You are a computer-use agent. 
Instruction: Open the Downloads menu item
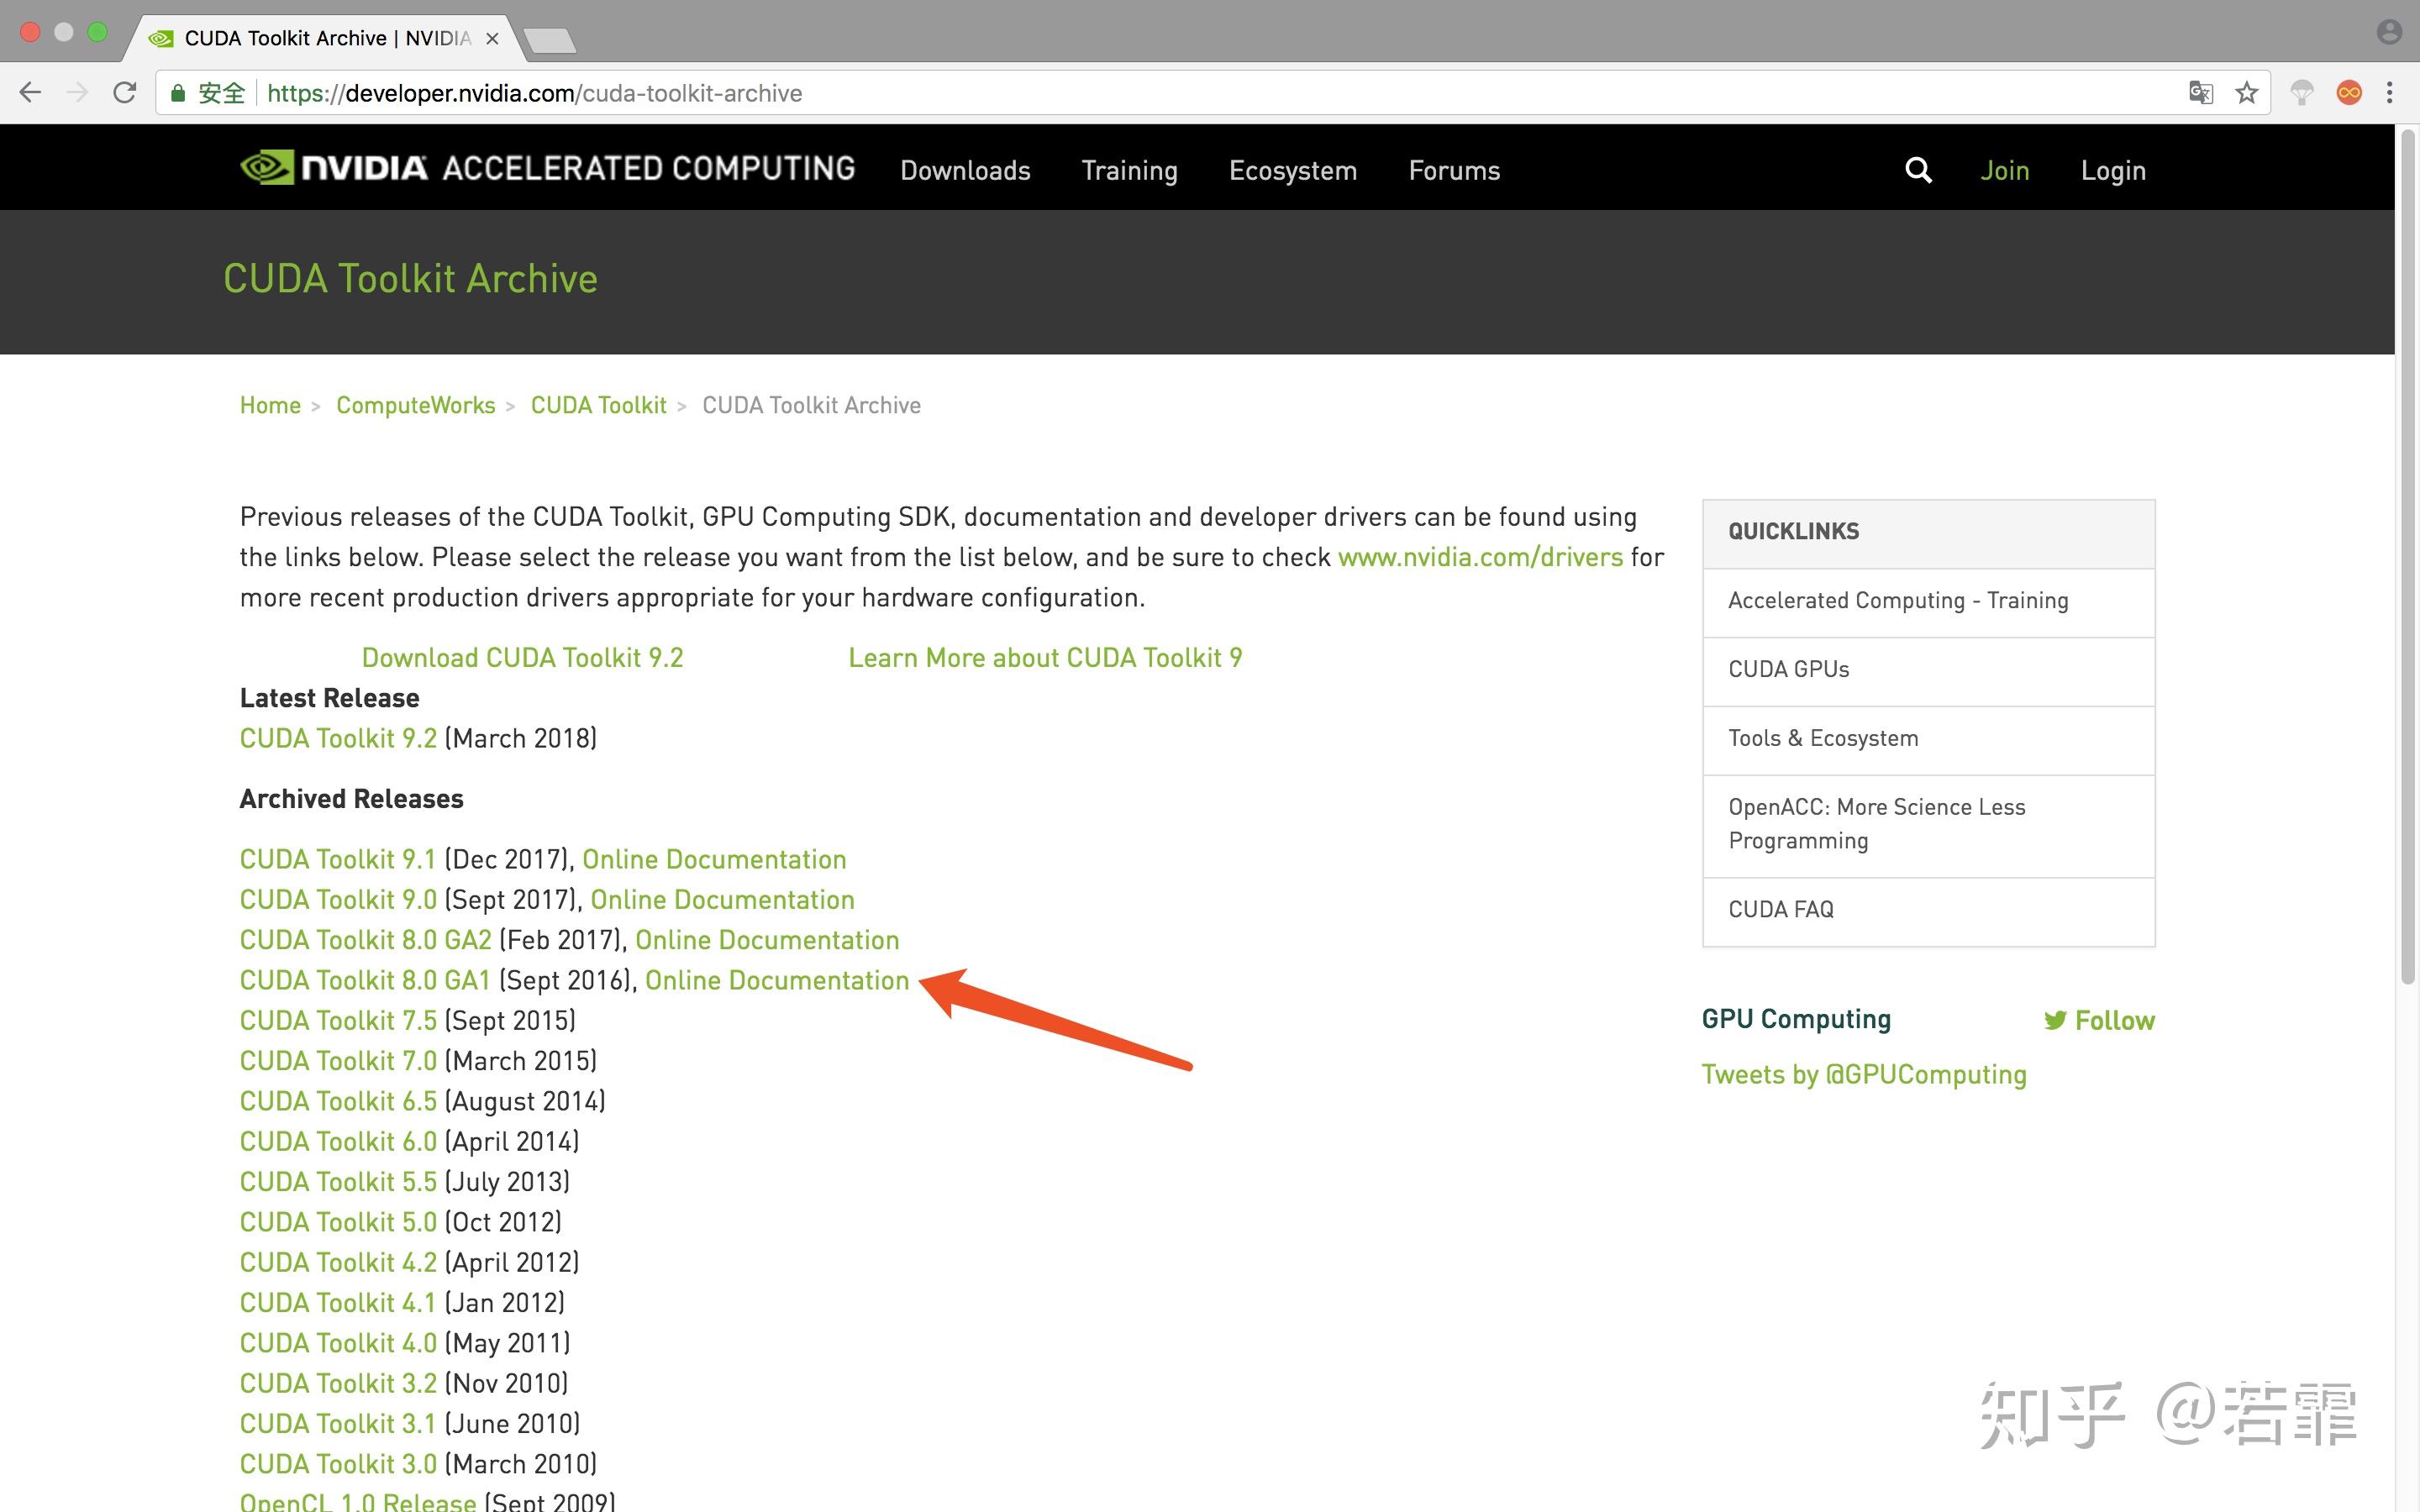coord(965,171)
